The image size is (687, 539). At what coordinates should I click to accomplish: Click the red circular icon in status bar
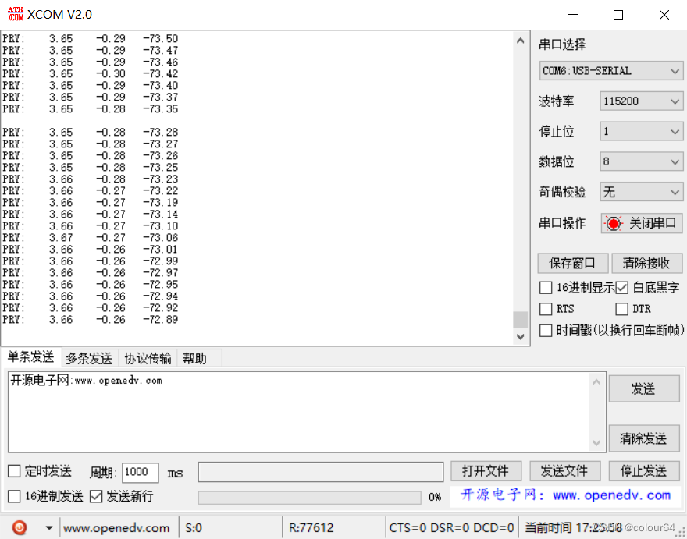(20, 527)
